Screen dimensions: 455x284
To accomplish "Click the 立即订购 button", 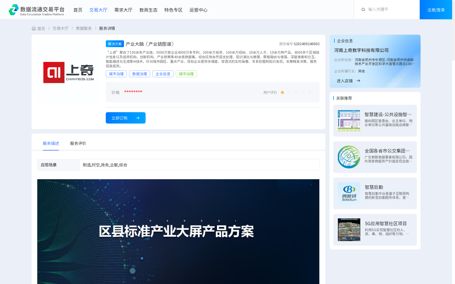I will point(126,118).
